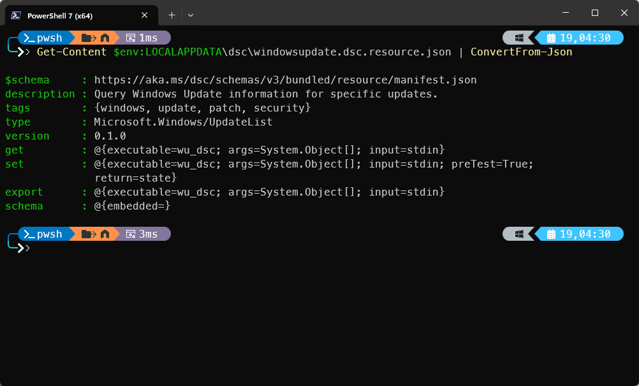Click the Get-Content command text
The image size is (639, 386).
point(71,52)
